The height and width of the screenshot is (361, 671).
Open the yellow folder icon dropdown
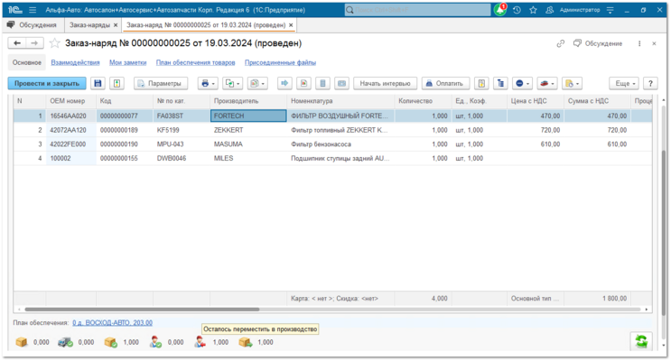point(573,83)
